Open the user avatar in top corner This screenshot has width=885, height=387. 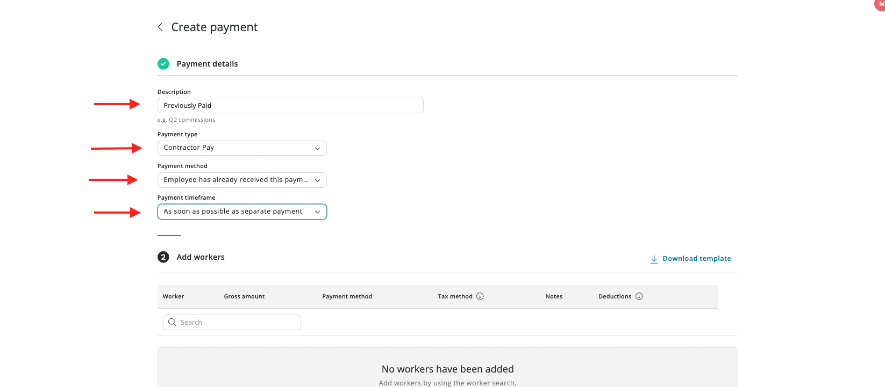pyautogui.click(x=880, y=4)
